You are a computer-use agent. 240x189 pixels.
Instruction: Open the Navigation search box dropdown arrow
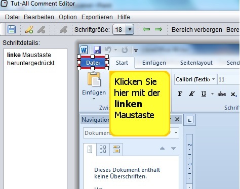[176, 133]
